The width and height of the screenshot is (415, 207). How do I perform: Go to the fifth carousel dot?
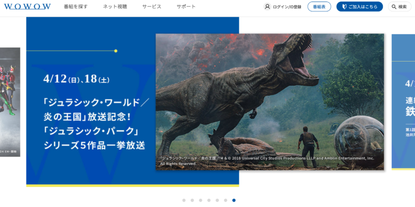coord(217,200)
